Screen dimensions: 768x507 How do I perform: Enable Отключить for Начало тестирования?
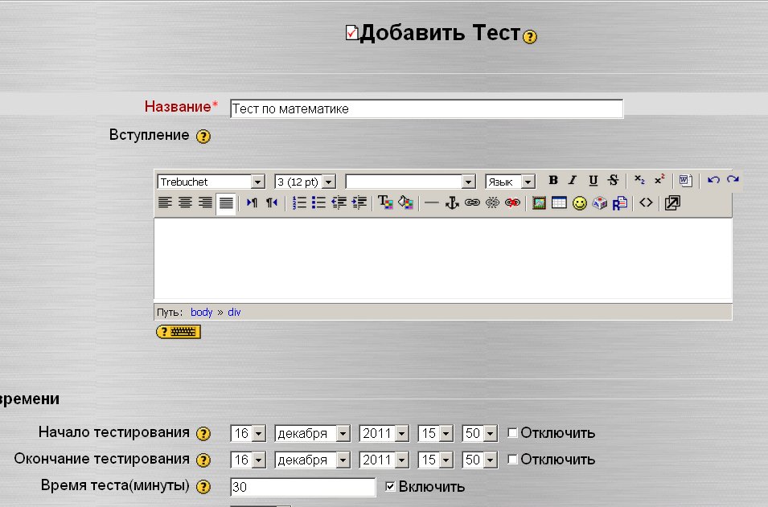[x=512, y=432]
